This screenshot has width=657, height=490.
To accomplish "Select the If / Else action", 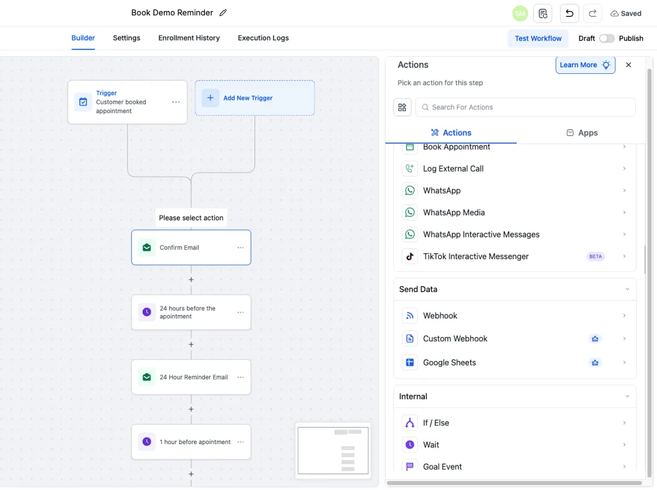I will pyautogui.click(x=436, y=423).
